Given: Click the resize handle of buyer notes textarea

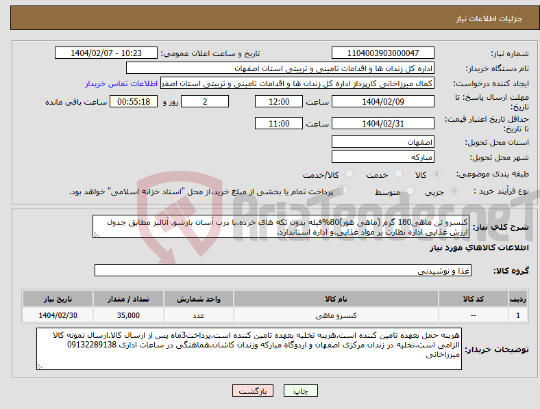Looking at the screenshot, I should click(x=40, y=367).
